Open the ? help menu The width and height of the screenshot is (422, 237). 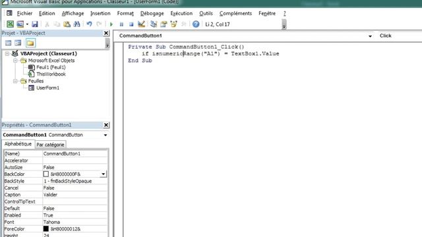284,13
